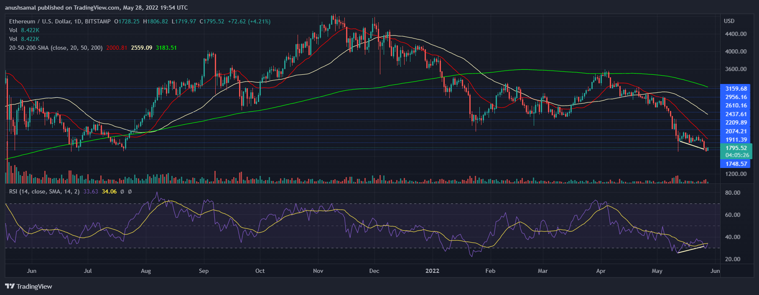Click the 50 SMA value 2559.09
Image resolution: width=759 pixels, height=295 pixels.
point(142,48)
